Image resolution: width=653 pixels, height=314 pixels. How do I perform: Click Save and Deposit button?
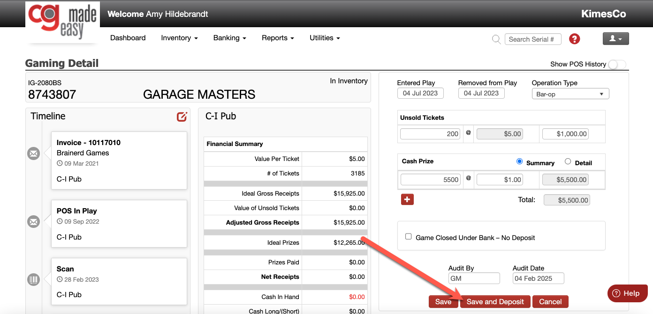(495, 302)
